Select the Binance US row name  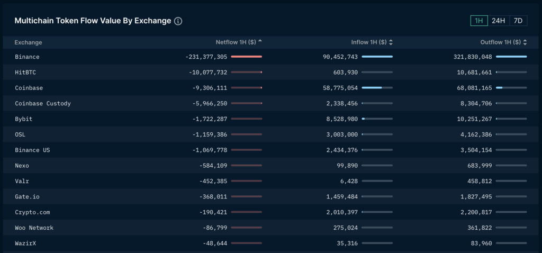[x=32, y=150]
